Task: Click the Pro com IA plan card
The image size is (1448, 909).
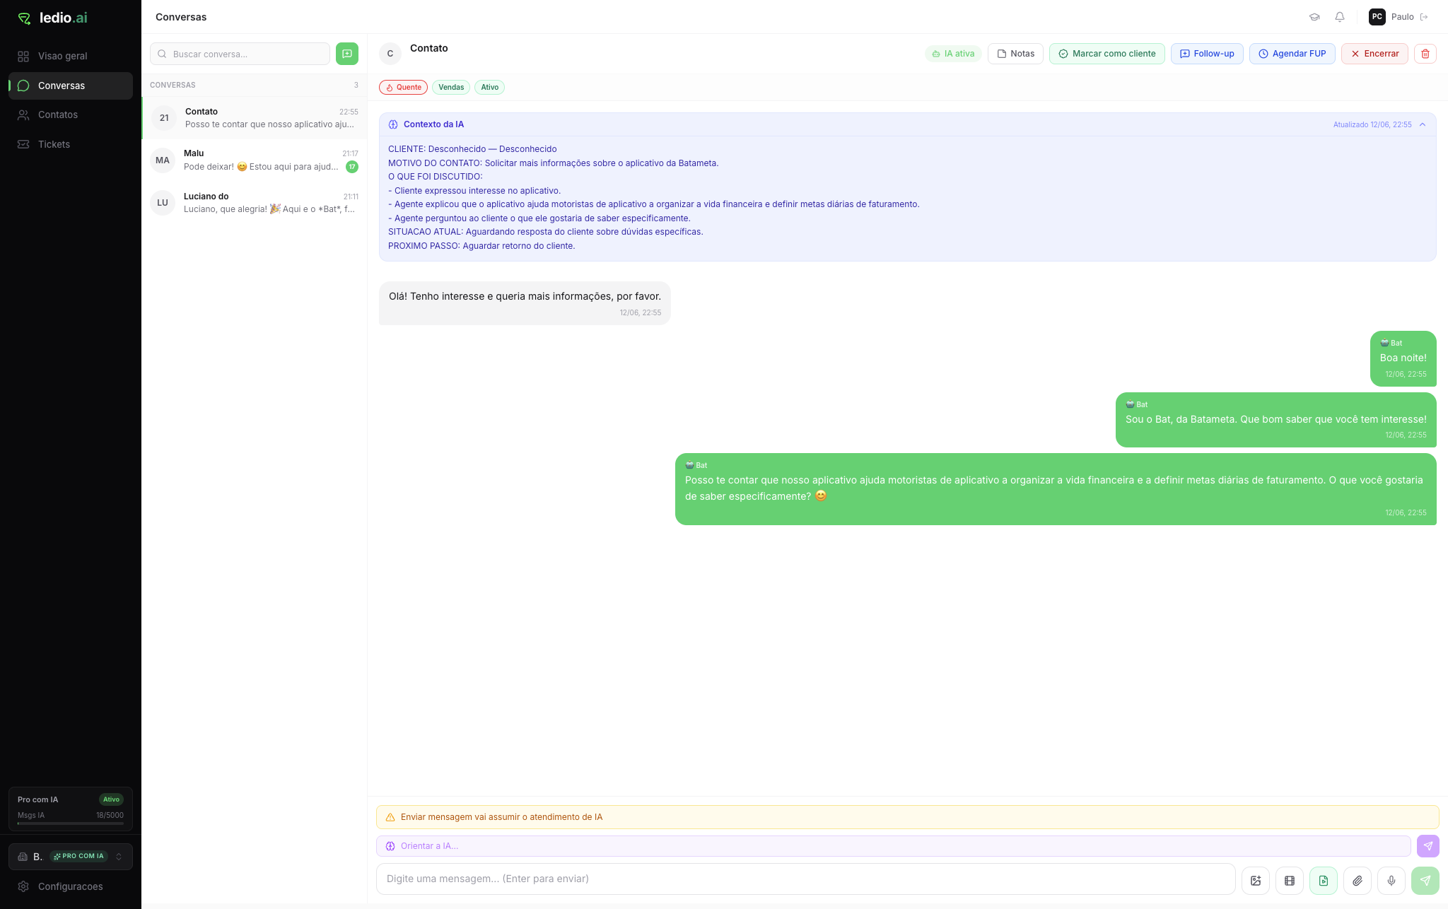Action: [x=71, y=809]
